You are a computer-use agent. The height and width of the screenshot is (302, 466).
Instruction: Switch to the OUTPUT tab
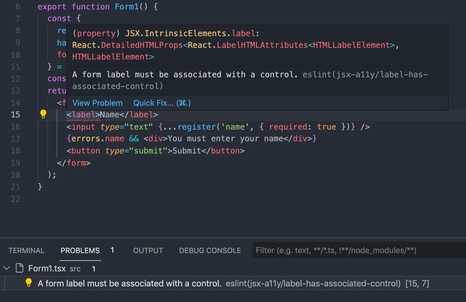pos(148,250)
